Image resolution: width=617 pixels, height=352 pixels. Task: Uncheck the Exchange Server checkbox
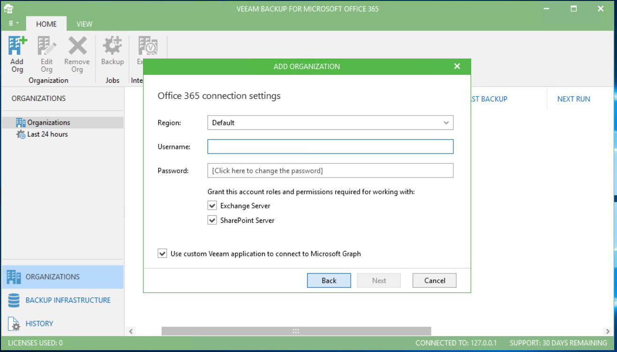[212, 205]
